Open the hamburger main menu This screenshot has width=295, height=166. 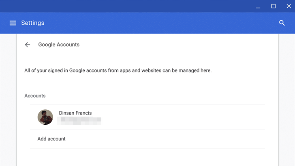pos(13,23)
